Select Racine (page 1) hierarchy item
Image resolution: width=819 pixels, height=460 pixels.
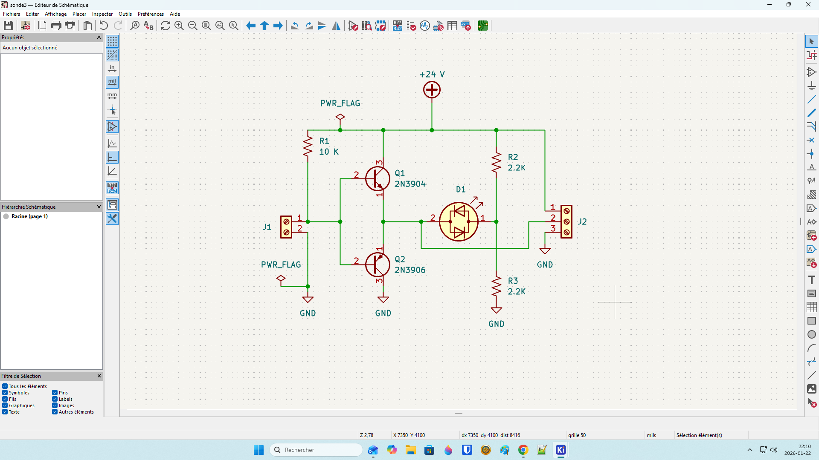pos(29,216)
